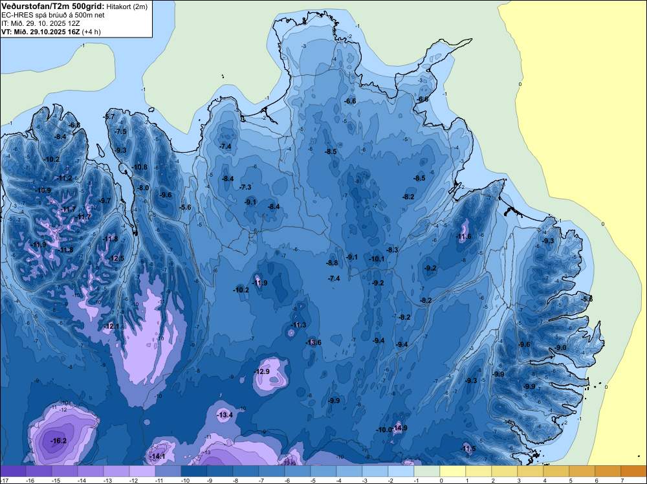Viewport: 647px width, 484px height.
Task: Click the -10.9 temperature value
Action: 43,190
